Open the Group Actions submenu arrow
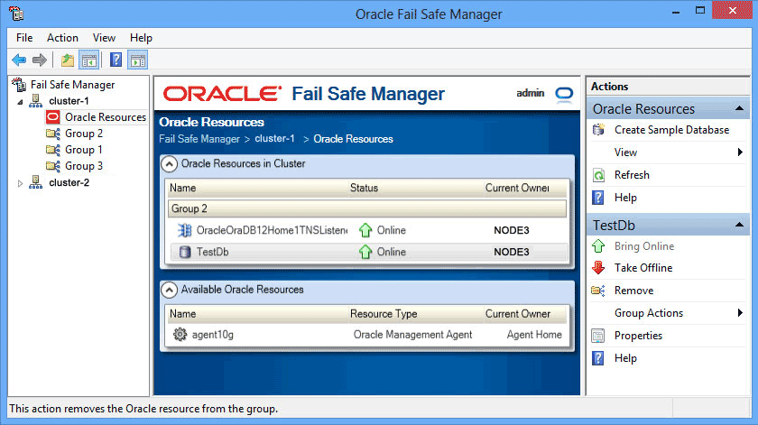The width and height of the screenshot is (758, 425). point(740,313)
